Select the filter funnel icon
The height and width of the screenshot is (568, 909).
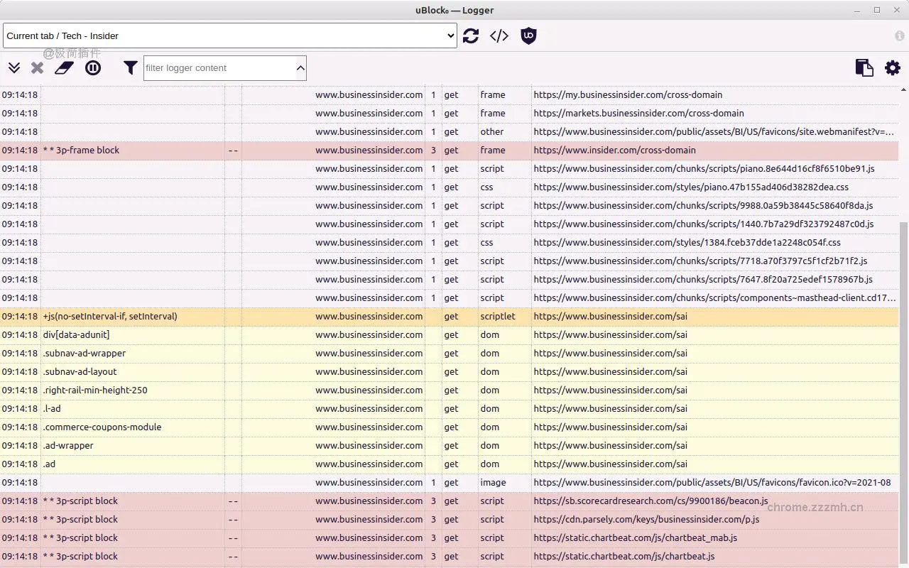pos(130,67)
